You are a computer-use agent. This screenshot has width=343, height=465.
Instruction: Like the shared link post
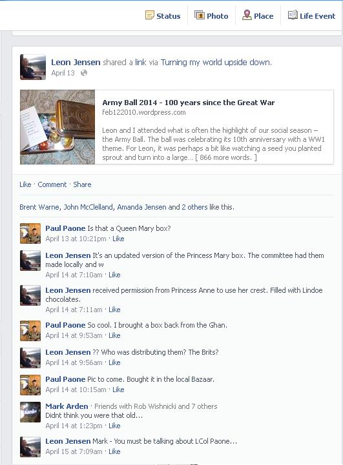[25, 184]
